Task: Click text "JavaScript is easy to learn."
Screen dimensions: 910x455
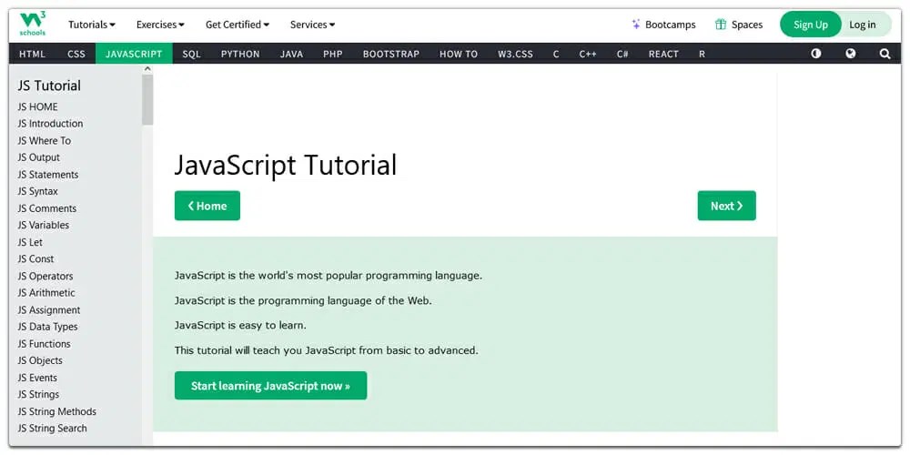Action: click(240, 326)
